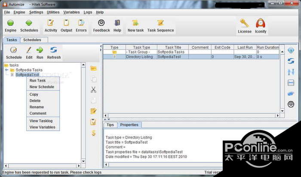Click task table horizontal scroll right arrow
301x177 pixels.
pos(277,116)
